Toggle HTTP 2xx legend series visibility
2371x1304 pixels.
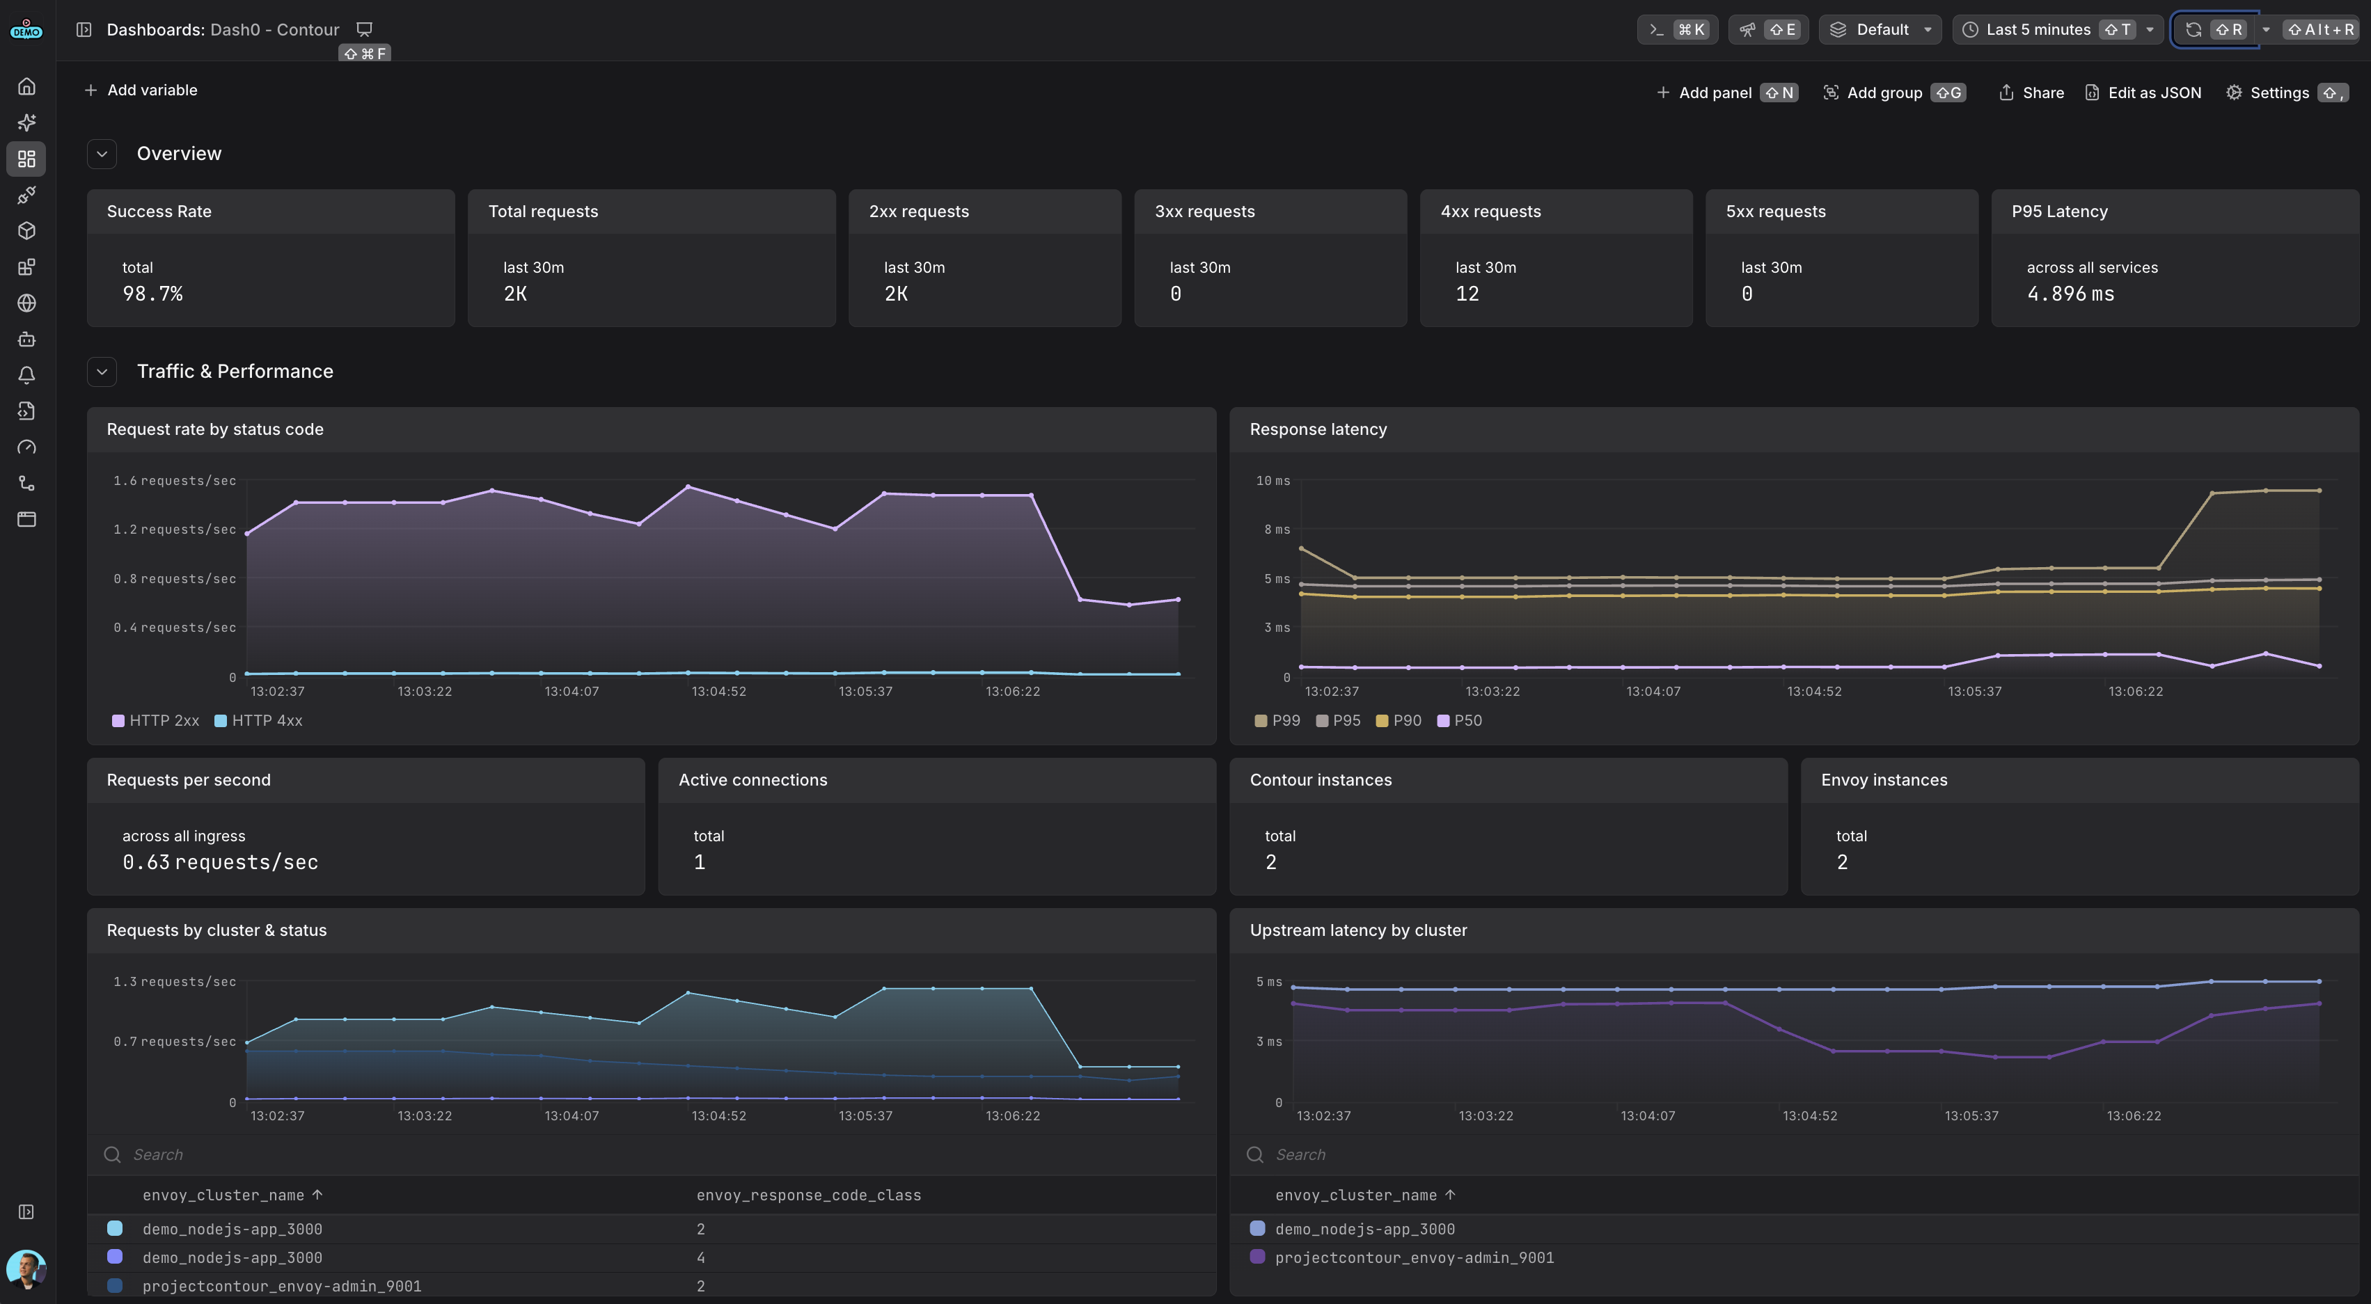(155, 721)
